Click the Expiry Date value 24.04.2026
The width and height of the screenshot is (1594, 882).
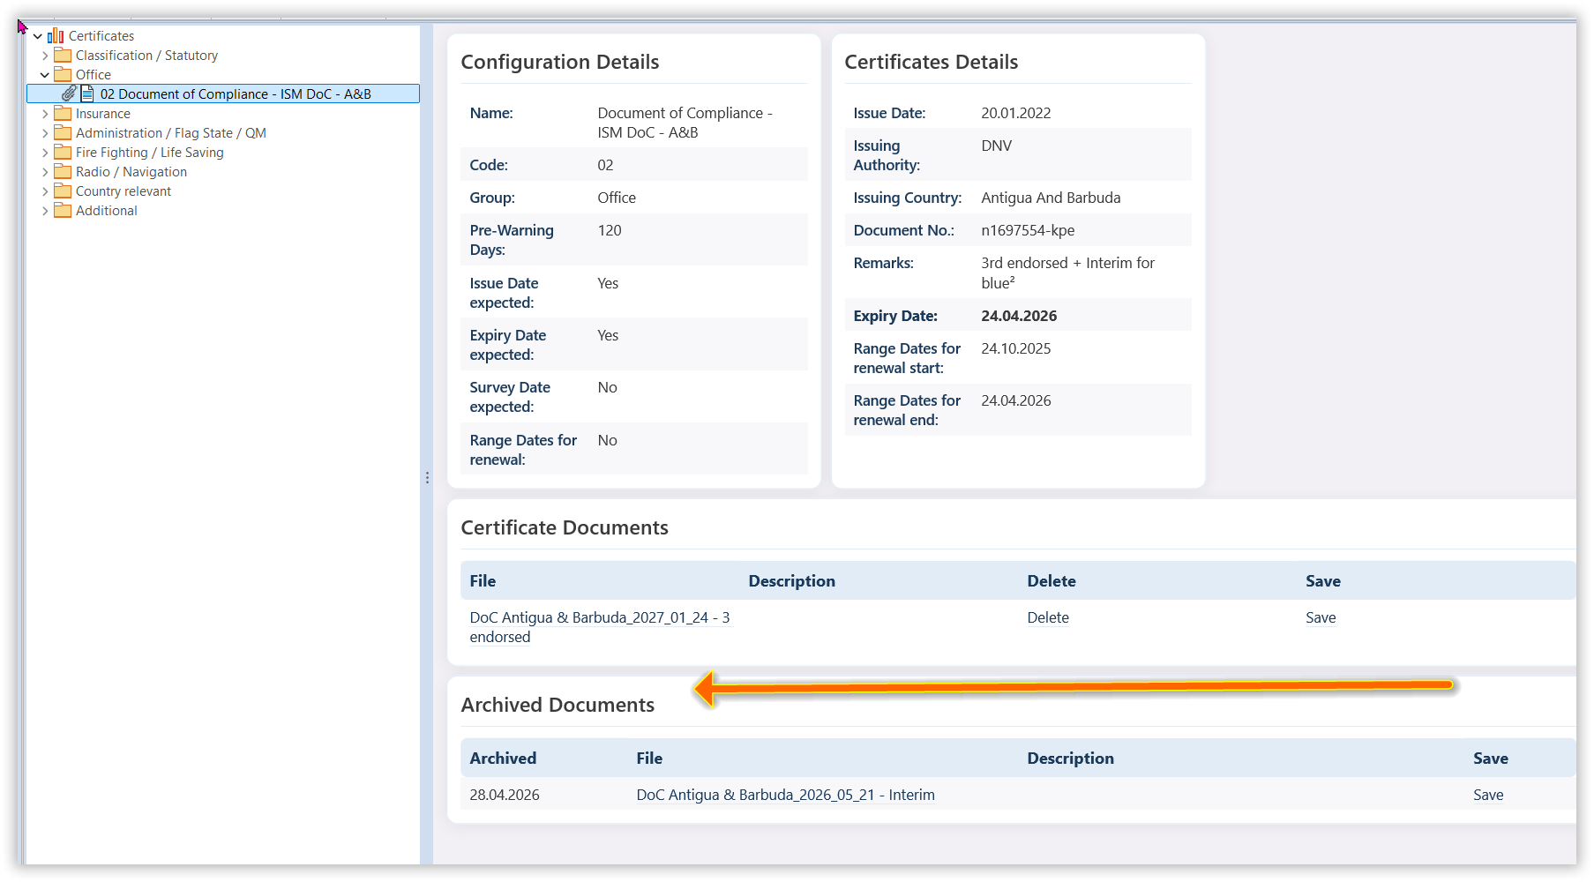pos(1019,316)
